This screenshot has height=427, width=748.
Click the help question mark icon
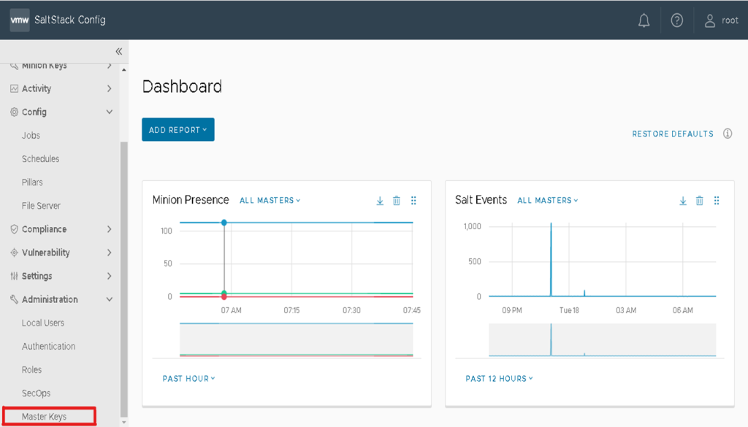(x=677, y=20)
